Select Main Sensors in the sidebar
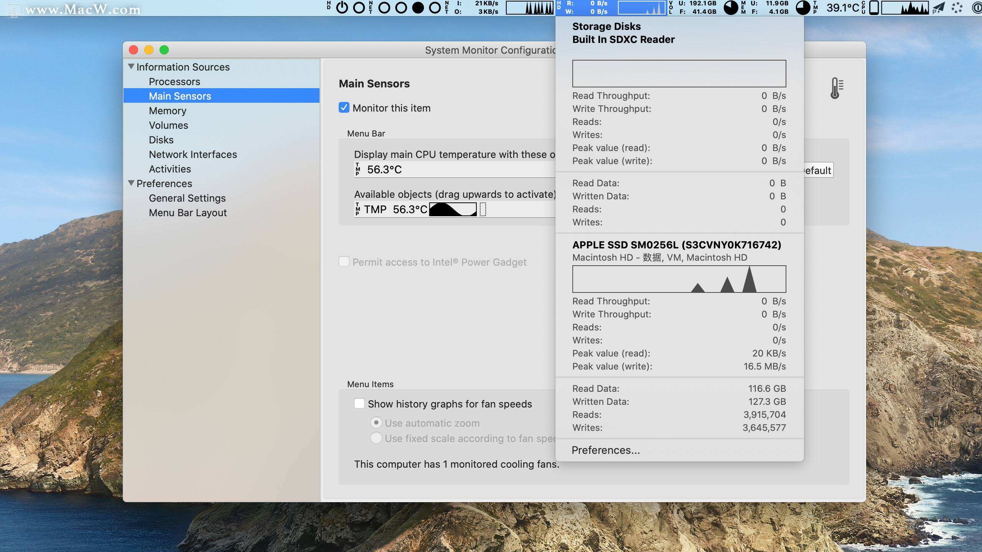 [221, 96]
